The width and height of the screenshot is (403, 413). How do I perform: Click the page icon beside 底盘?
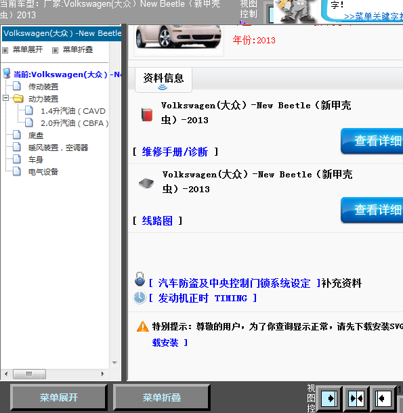(17, 135)
